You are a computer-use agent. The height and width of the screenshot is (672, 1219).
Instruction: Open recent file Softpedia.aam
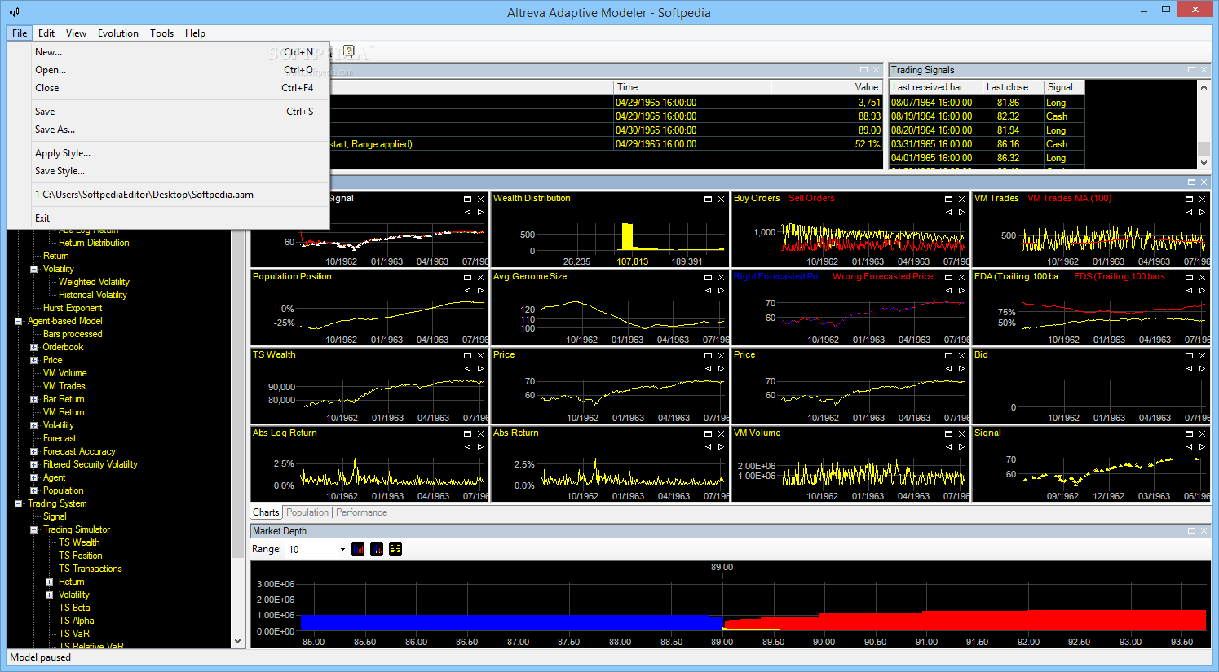coord(168,195)
